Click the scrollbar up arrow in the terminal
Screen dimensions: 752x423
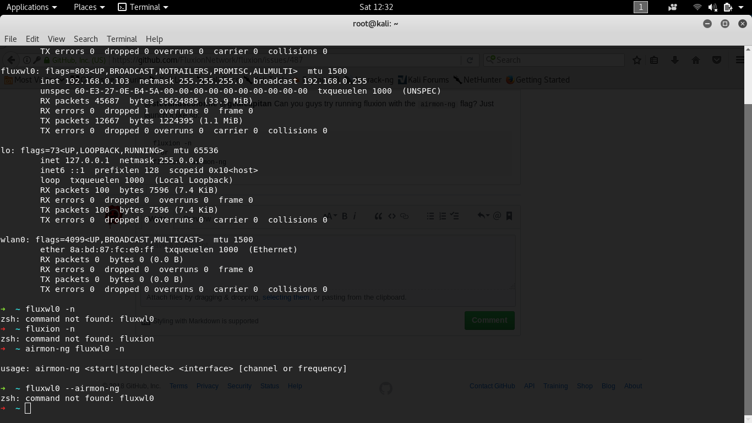click(748, 50)
